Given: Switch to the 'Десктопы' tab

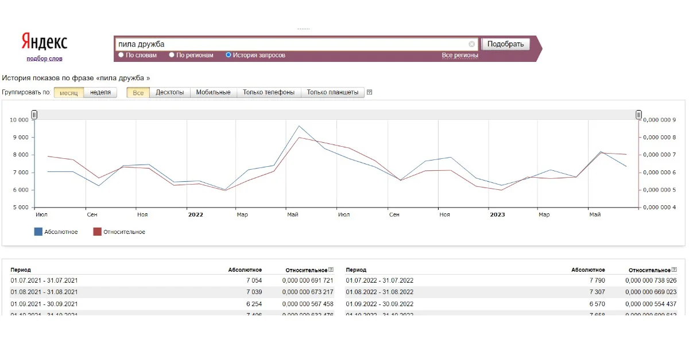Looking at the screenshot, I should 169,92.
